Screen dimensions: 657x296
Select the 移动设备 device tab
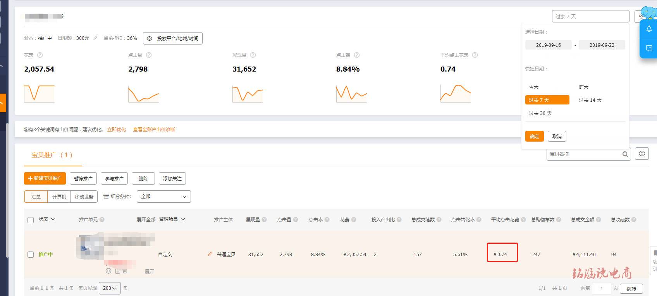coord(84,197)
